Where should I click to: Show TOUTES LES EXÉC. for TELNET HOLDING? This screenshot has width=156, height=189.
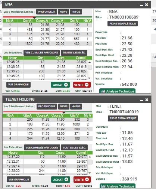tap(74, 147)
